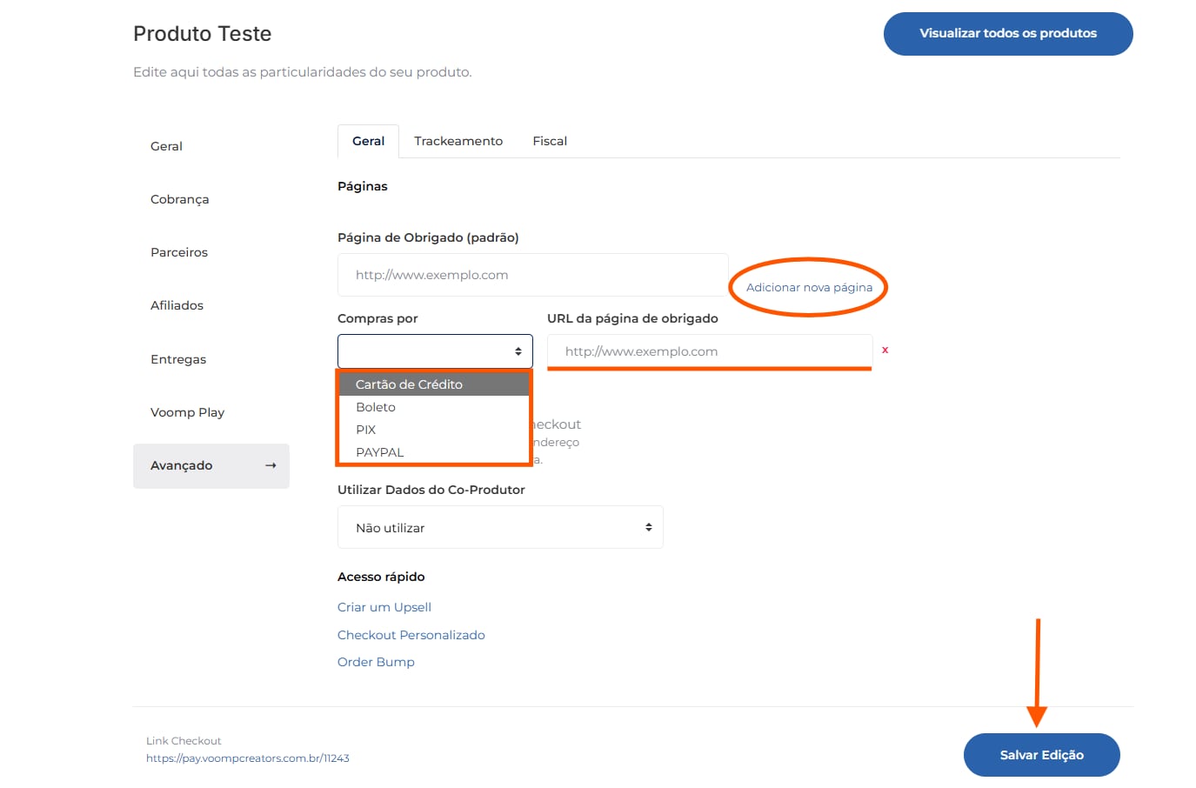Expand Utilizar Dados do Co-Produtor dropdown
This screenshot has width=1196, height=788.
coord(500,527)
